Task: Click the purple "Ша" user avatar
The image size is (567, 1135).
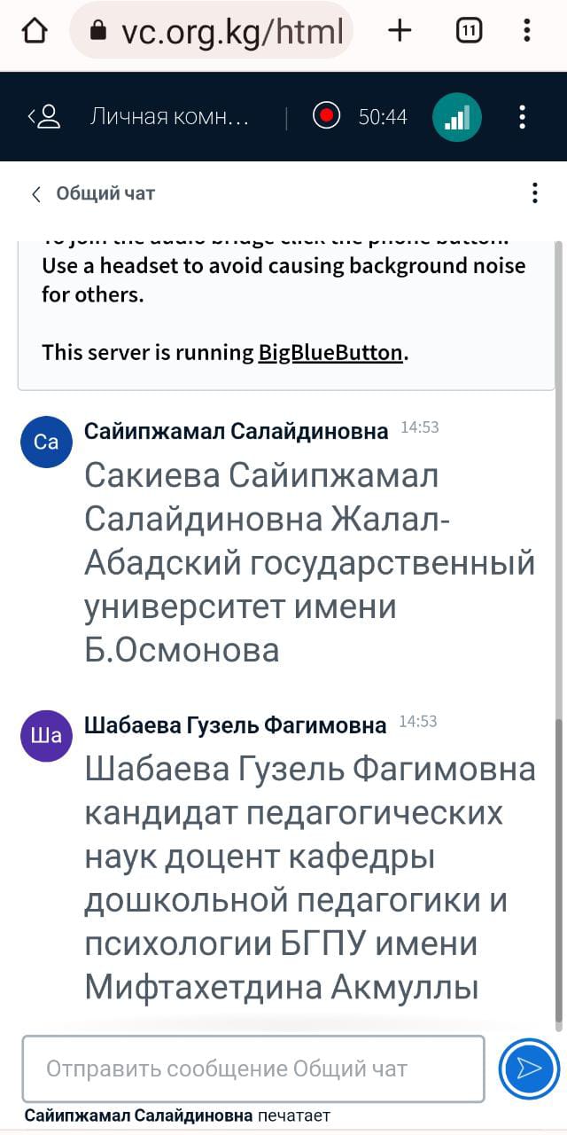Action: click(x=45, y=735)
